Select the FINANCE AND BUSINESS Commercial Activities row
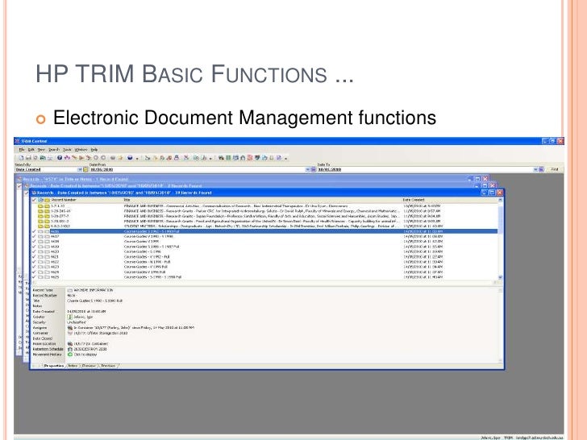Screen dimensions: 587x440 [x=264, y=206]
